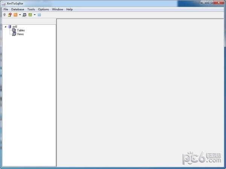The height and width of the screenshot is (169, 226).
Task: Open the Tools menu
Action: (31, 9)
